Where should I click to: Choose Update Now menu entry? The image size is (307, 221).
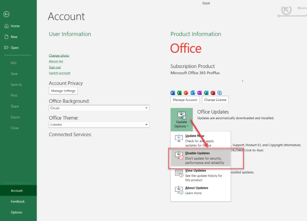click(x=200, y=140)
